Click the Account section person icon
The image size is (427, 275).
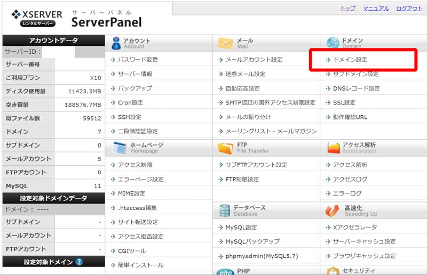tap(114, 43)
